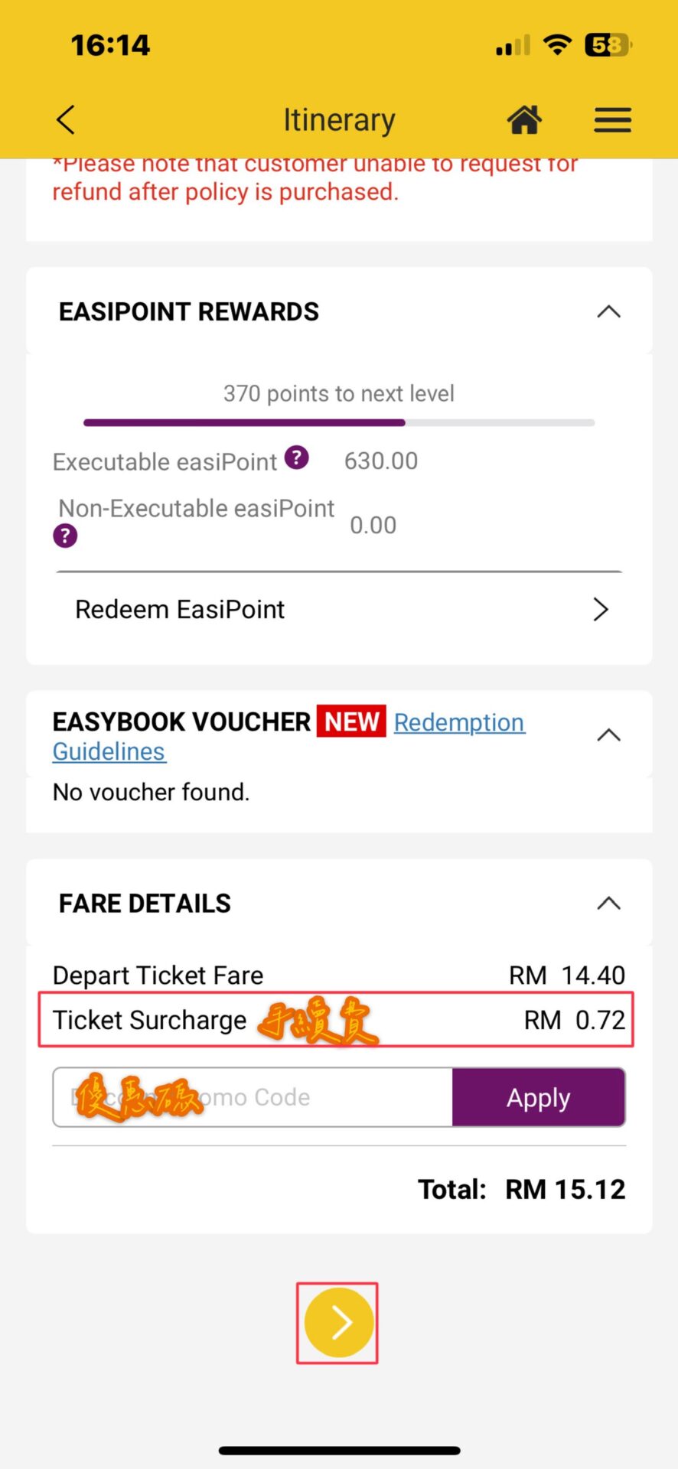The height and width of the screenshot is (1469, 678).
Task: Collapse the Easipoint Rewards section
Action: pyautogui.click(x=608, y=312)
